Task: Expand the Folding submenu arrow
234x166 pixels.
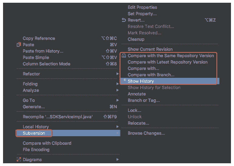Action: point(117,84)
